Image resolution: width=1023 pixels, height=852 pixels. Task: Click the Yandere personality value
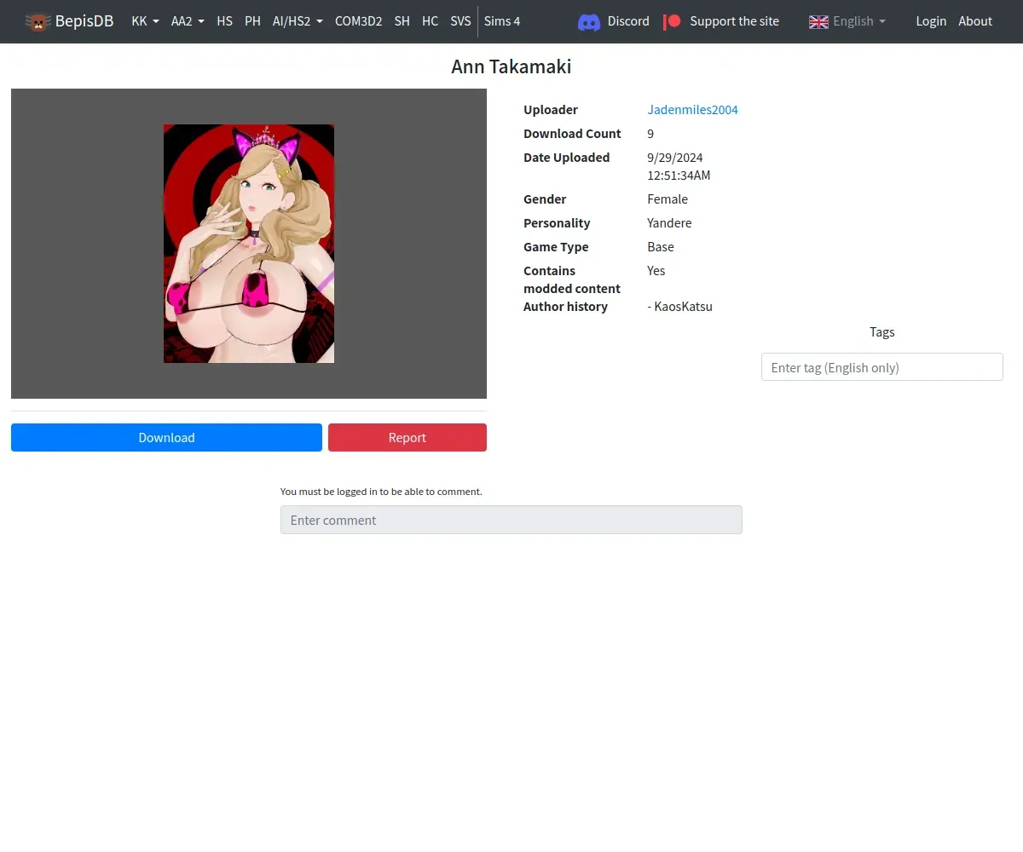[669, 223]
